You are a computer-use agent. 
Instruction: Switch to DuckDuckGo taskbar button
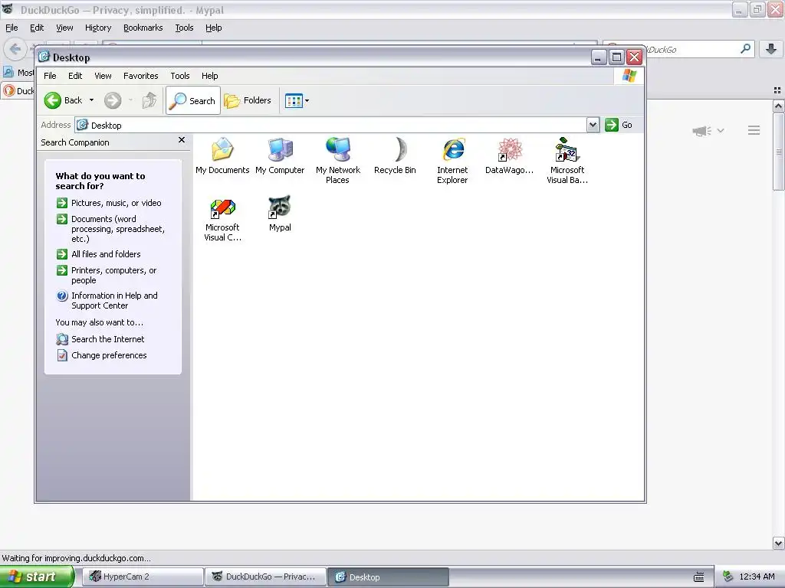(x=265, y=577)
